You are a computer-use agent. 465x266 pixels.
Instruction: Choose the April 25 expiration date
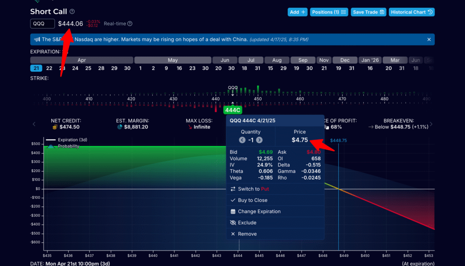coord(89,68)
